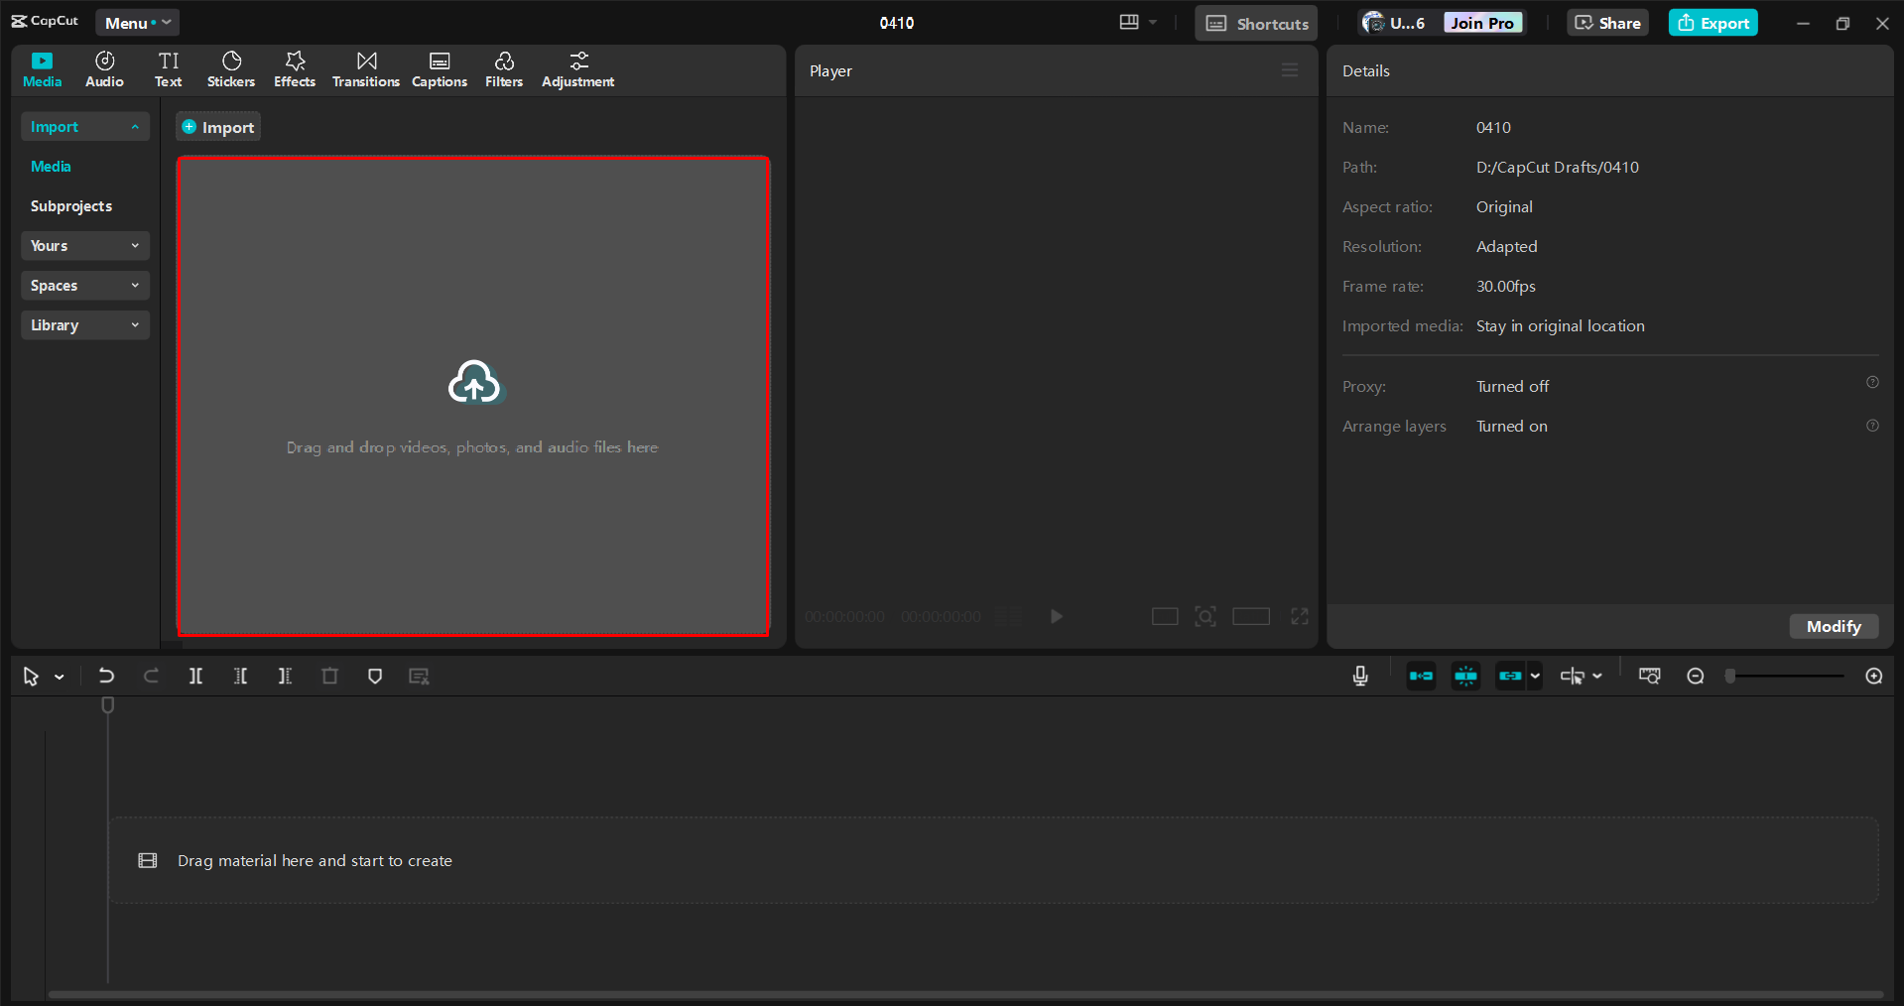Open the Effects panel

click(x=294, y=68)
